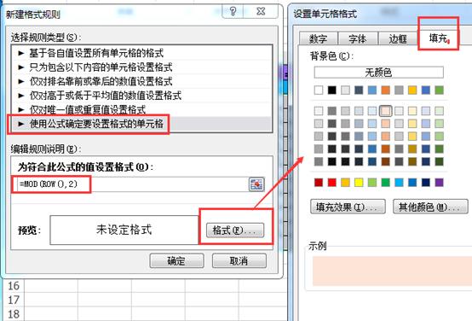
Task: Open 其他颜色 more colors dialog
Action: pyautogui.click(x=430, y=207)
